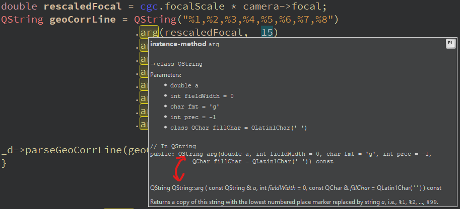460x209 pixels.
Task: Click the QString::arg documentation signature
Action: 295,188
